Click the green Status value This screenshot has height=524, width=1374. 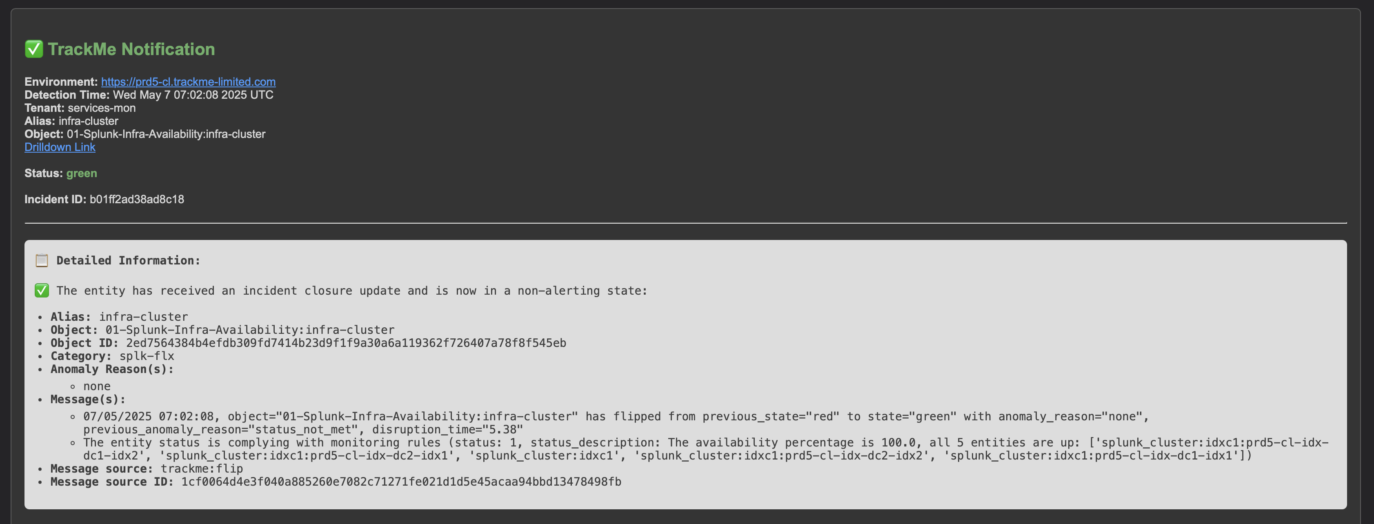(82, 173)
